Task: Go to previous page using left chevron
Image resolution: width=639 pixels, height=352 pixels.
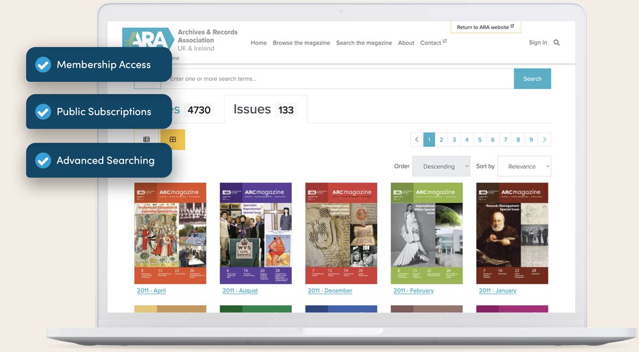Action: click(x=417, y=140)
